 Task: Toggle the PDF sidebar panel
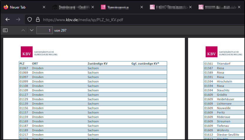click(5, 30)
